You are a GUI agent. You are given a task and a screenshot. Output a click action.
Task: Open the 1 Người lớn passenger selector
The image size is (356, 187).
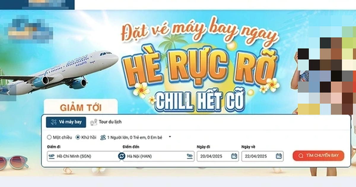134,137
